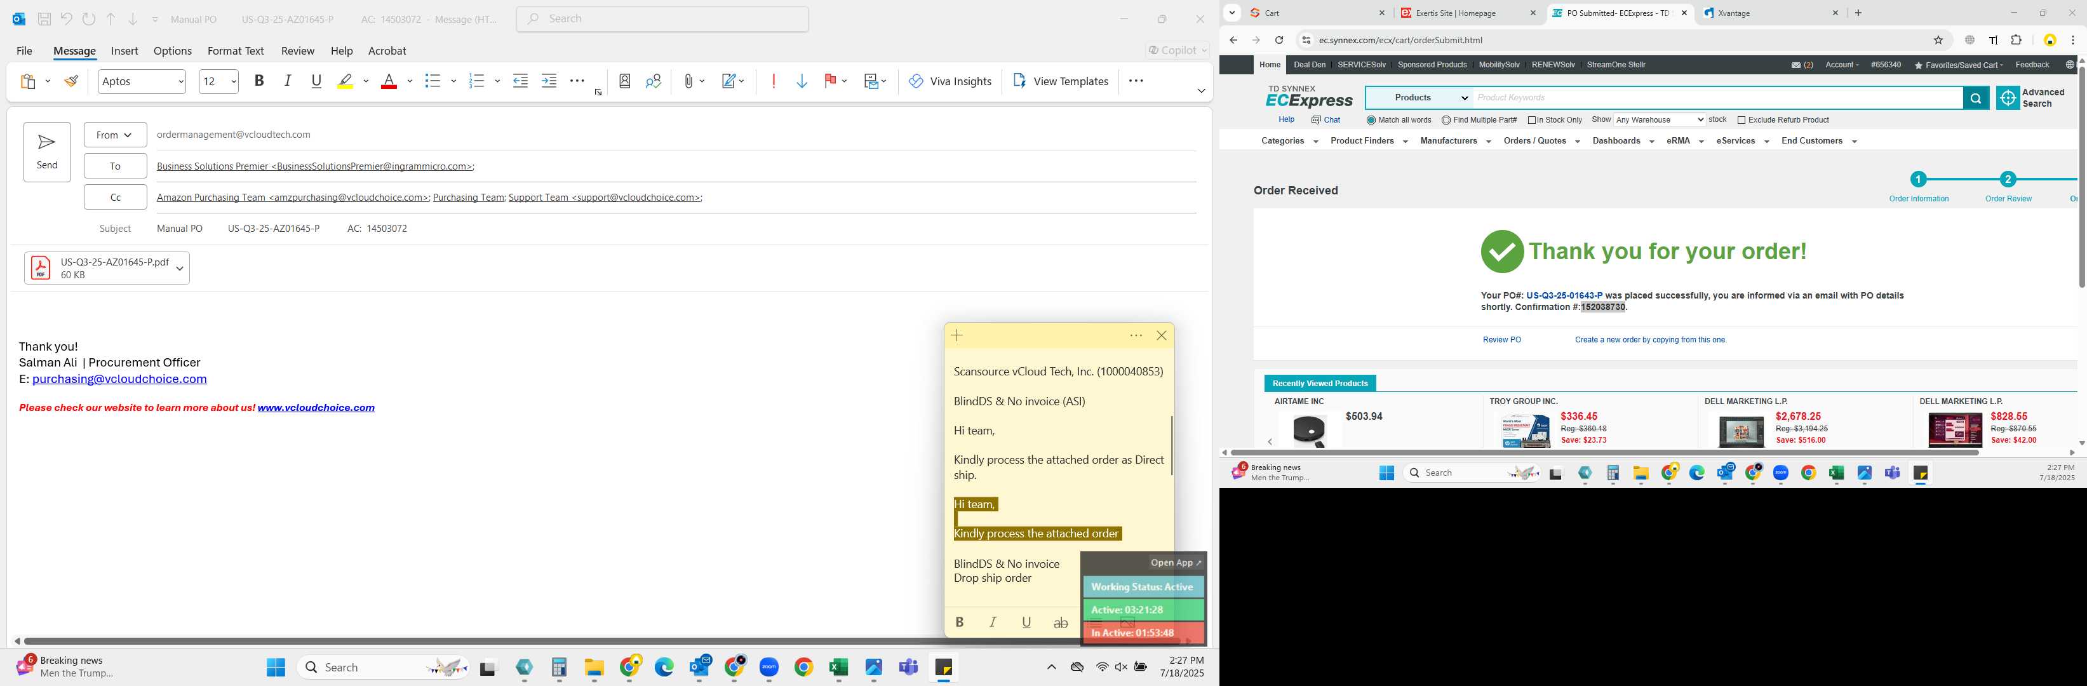This screenshot has height=686, width=2087.
Task: Collapse the Outlook ribbon with the chevron
Action: (x=1200, y=91)
